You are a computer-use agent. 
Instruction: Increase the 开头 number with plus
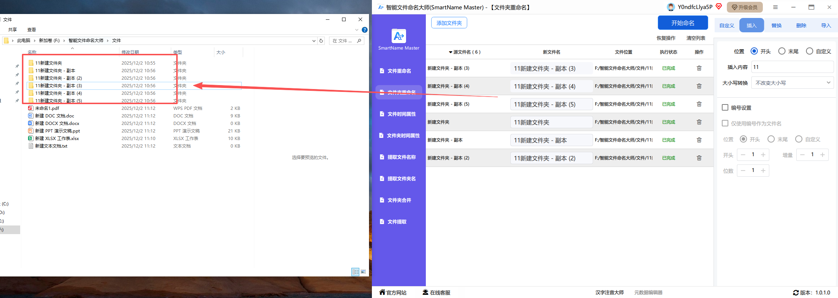coord(763,155)
